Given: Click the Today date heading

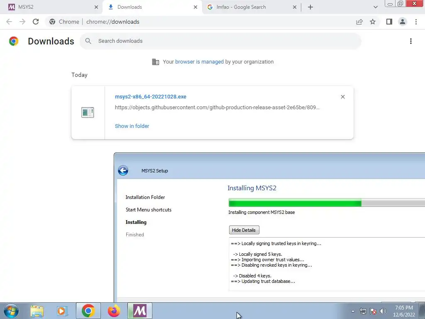Looking at the screenshot, I should [79, 75].
